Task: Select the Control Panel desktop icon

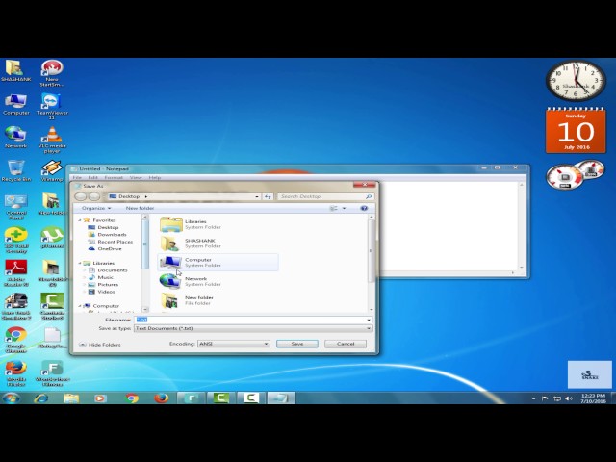Action: tap(15, 206)
